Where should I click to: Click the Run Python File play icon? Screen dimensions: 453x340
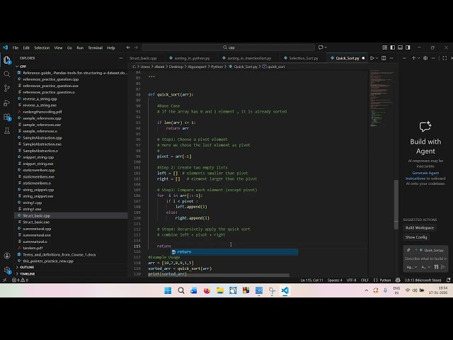click(x=372, y=58)
